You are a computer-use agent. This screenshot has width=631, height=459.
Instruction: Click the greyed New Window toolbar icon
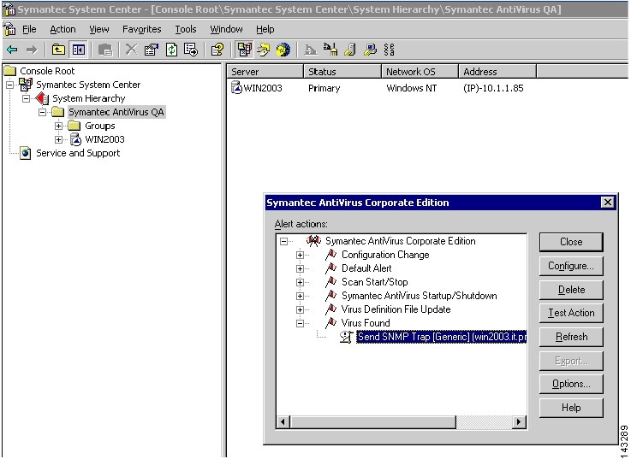[105, 50]
